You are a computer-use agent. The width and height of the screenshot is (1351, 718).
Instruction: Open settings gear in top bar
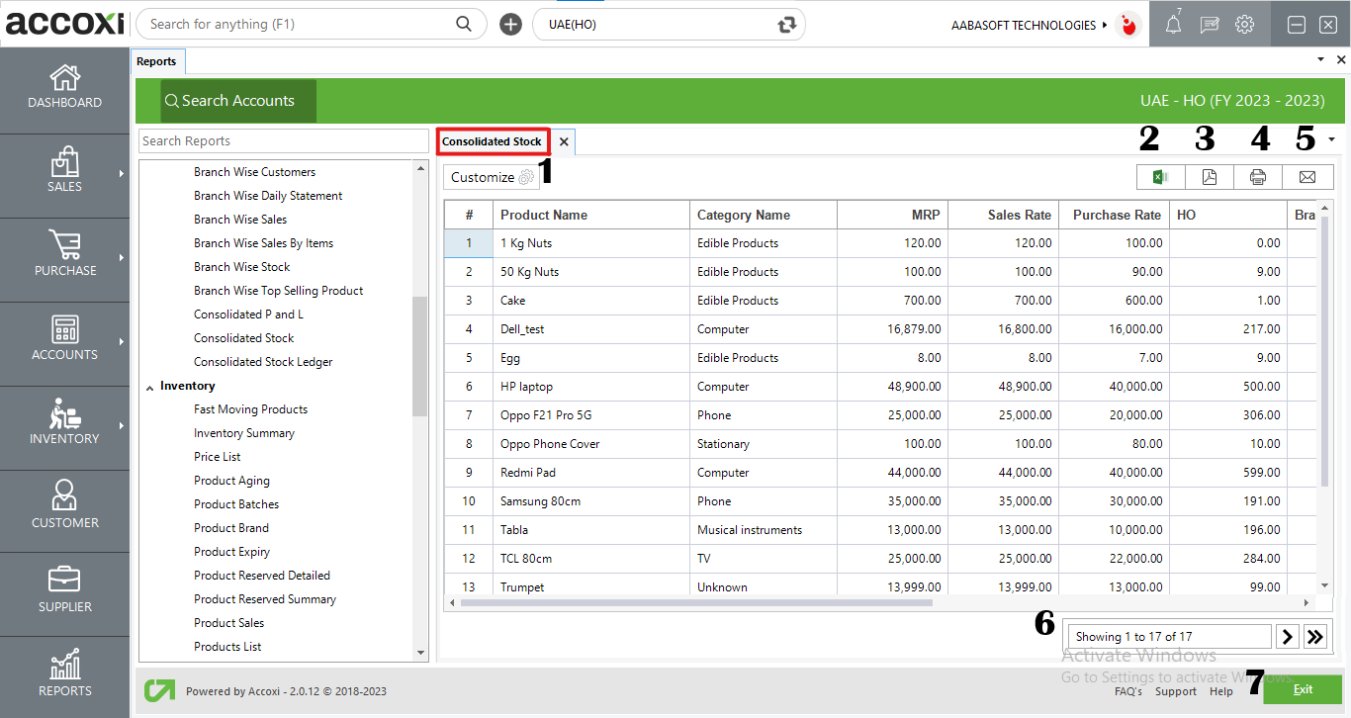[x=1245, y=26]
